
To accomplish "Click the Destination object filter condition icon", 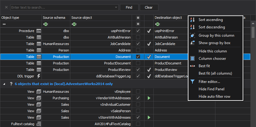I will (157, 24).
